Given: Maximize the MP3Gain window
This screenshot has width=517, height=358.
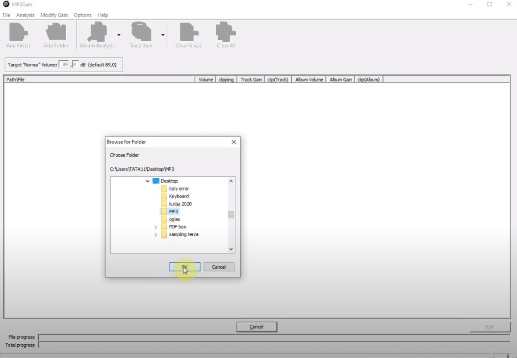Looking at the screenshot, I should [490, 4].
